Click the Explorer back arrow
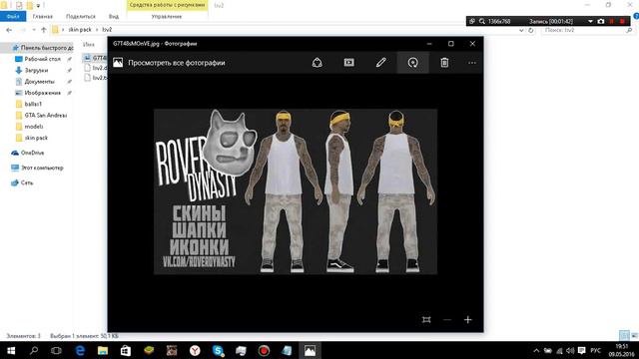 tap(9, 30)
